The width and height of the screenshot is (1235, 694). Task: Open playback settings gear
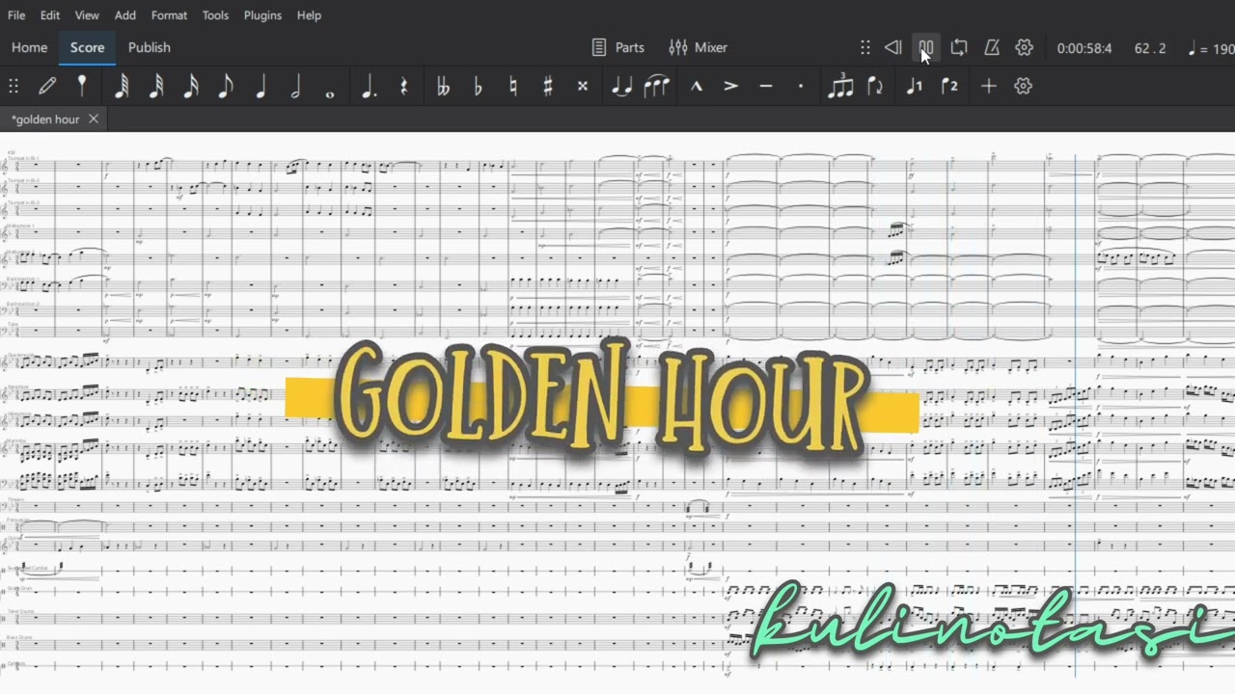[1025, 47]
